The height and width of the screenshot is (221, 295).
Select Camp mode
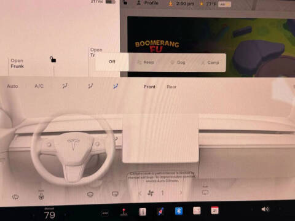tap(210, 63)
